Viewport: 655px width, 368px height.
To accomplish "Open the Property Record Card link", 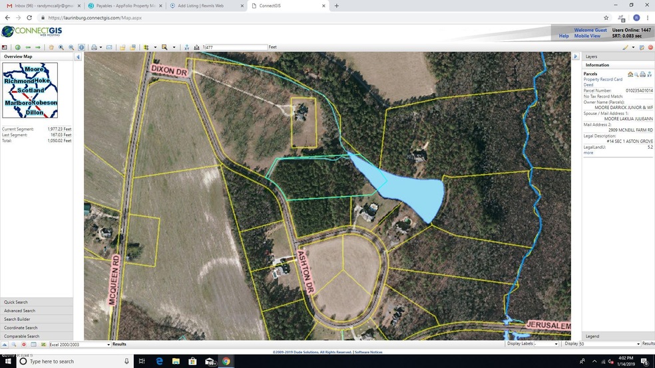I will click(603, 79).
